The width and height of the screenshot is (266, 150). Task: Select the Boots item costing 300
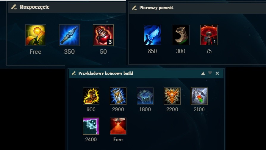click(181, 35)
